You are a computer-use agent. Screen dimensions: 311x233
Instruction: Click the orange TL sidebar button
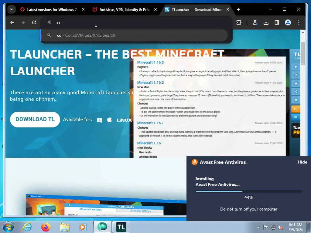pos(296,109)
